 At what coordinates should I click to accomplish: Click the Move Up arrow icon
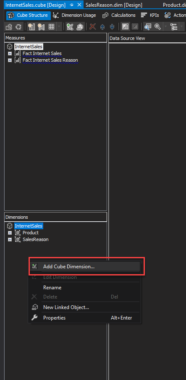click(x=102, y=26)
